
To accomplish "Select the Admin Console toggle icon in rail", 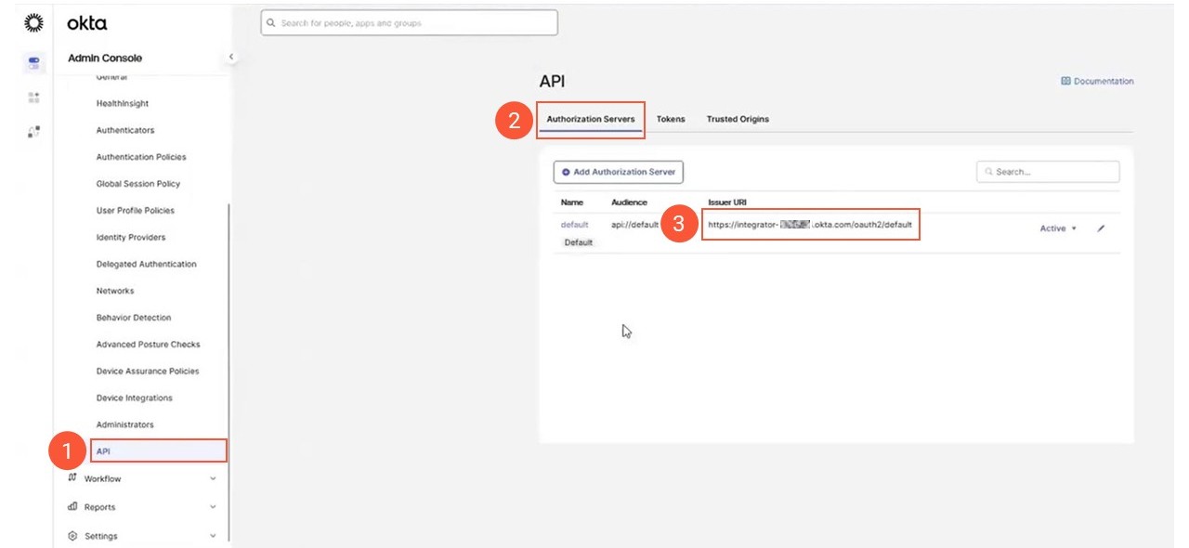I will [33, 63].
